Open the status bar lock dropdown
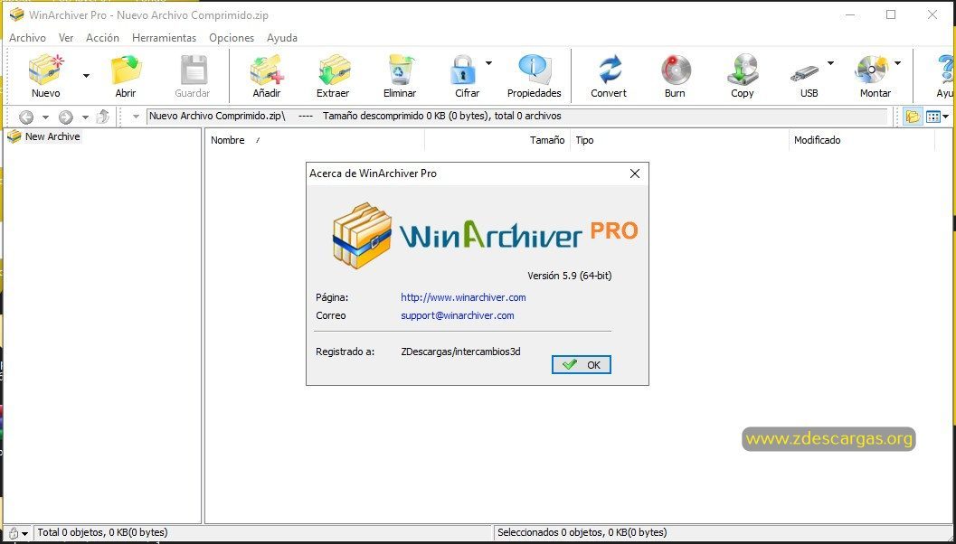 [x=25, y=534]
